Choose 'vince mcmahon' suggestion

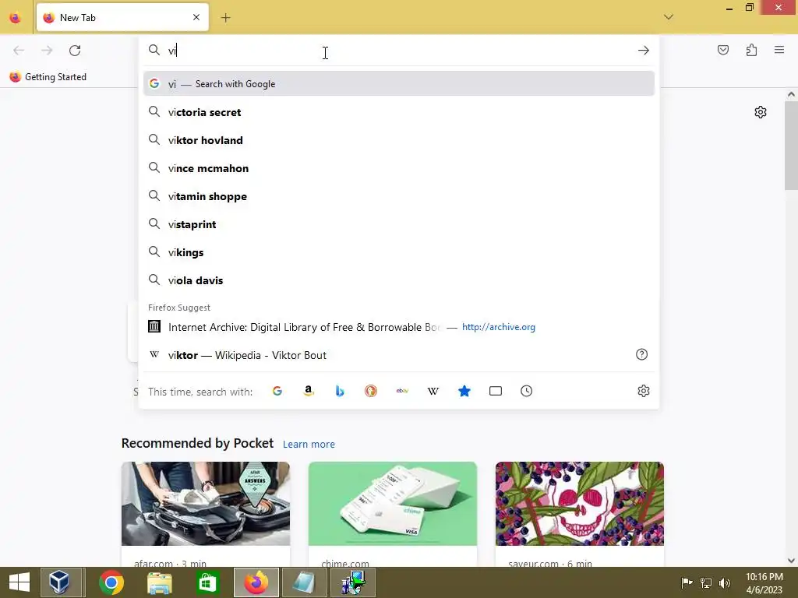point(398,168)
